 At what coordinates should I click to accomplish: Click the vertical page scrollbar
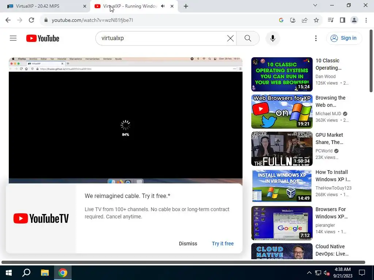(x=371, y=61)
